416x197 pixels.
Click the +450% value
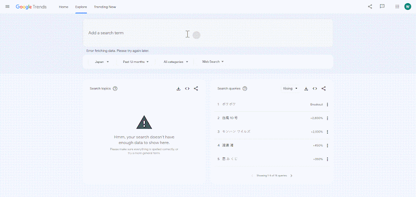tap(318, 146)
